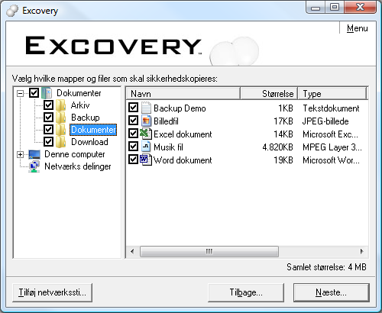The width and height of the screenshot is (382, 313).
Task: Sort by the Type column header
Action: (x=332, y=94)
